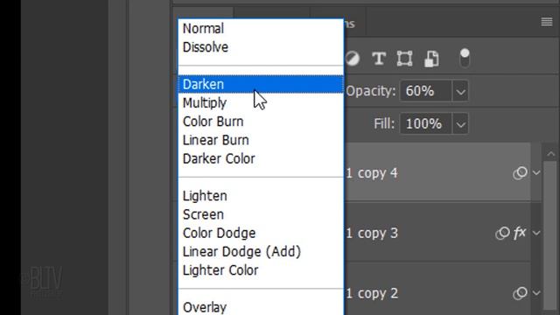Select Darker Color blend mode
Image resolution: width=560 pixels, height=315 pixels.
[261, 158]
